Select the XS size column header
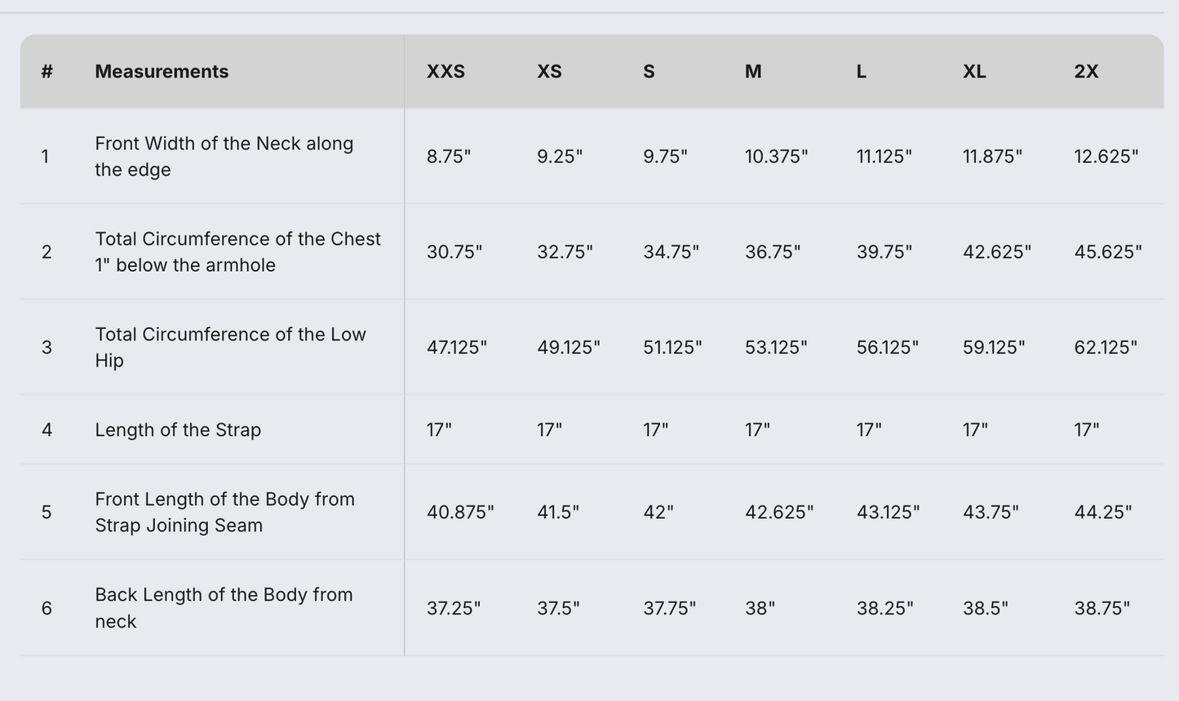 [549, 72]
